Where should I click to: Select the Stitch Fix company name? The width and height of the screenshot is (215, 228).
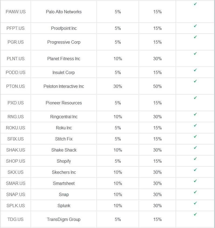(x=64, y=139)
